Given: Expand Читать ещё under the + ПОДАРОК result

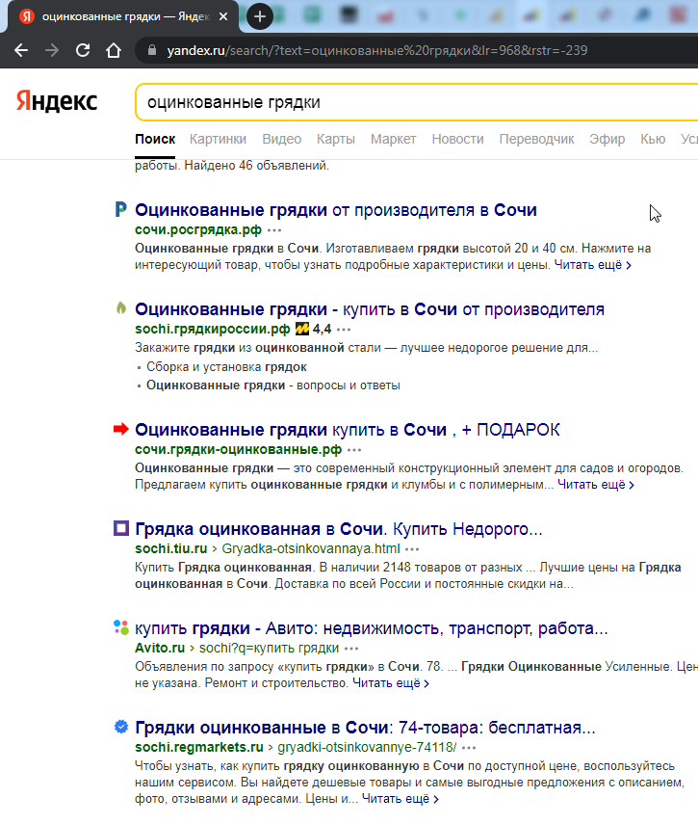Looking at the screenshot, I should tap(596, 485).
